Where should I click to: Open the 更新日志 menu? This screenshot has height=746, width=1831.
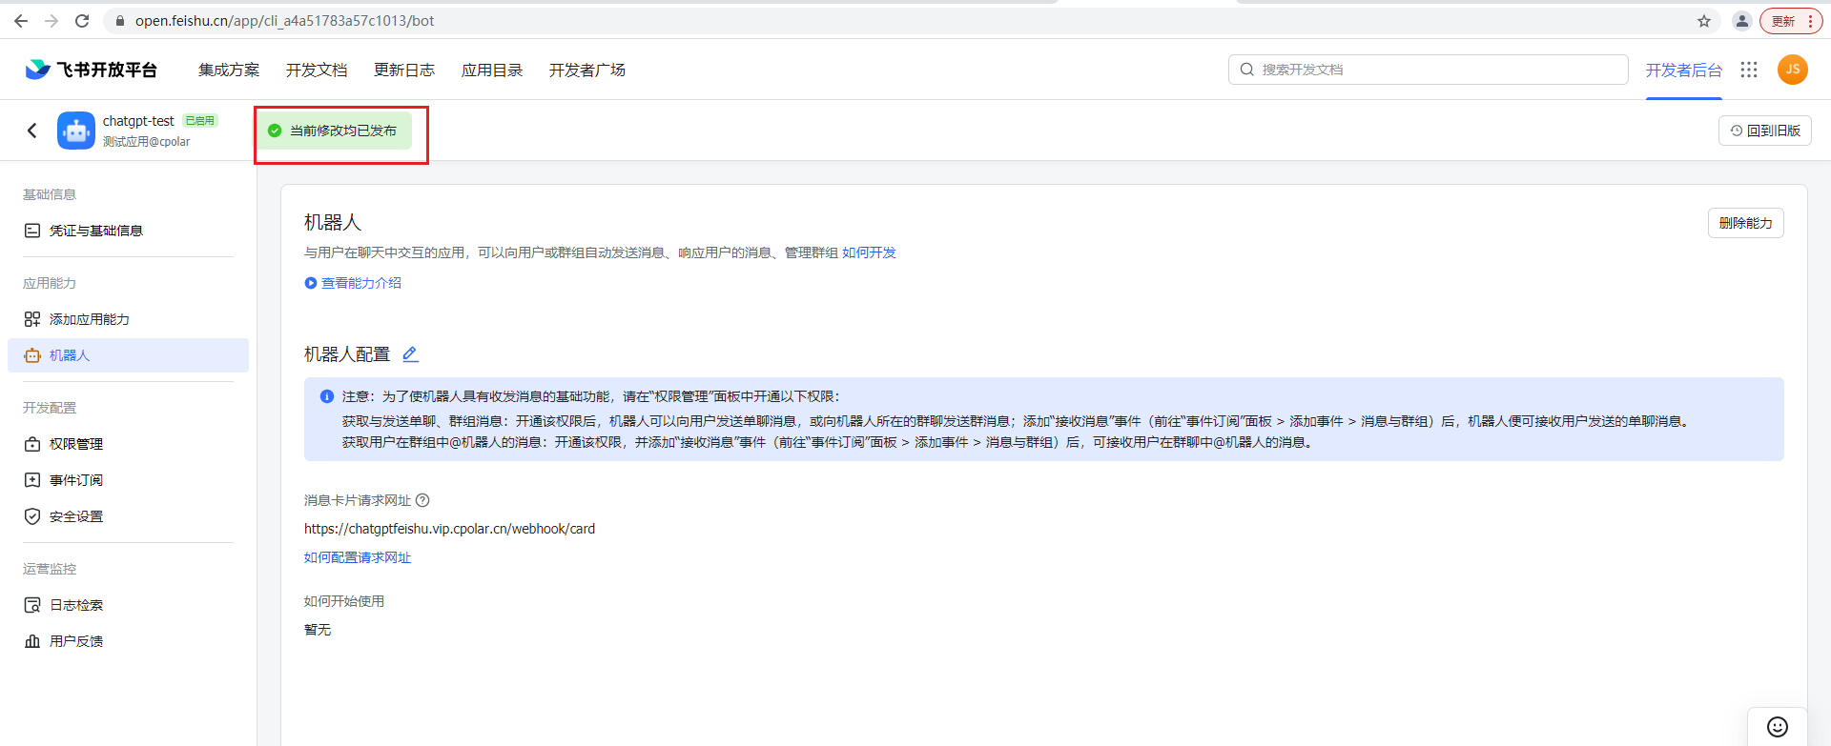[x=404, y=70]
